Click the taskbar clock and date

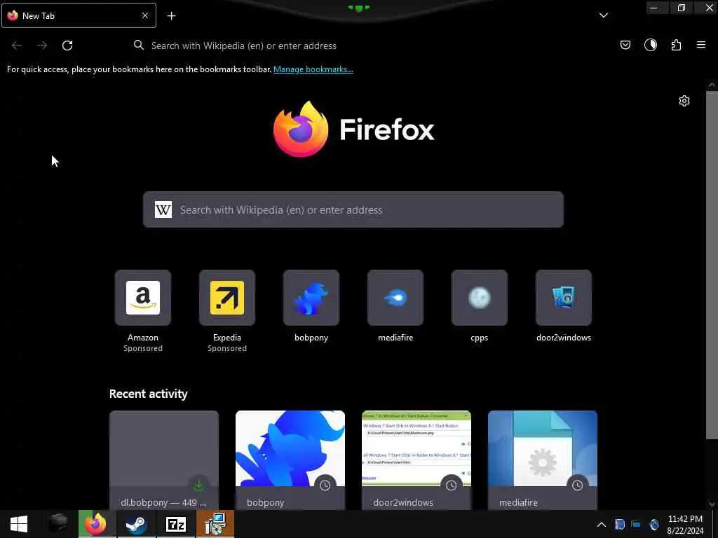(x=685, y=525)
